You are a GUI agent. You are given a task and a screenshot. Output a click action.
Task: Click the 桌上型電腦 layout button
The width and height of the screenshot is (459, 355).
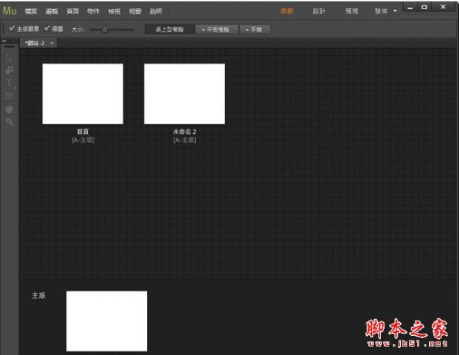pyautogui.click(x=168, y=29)
